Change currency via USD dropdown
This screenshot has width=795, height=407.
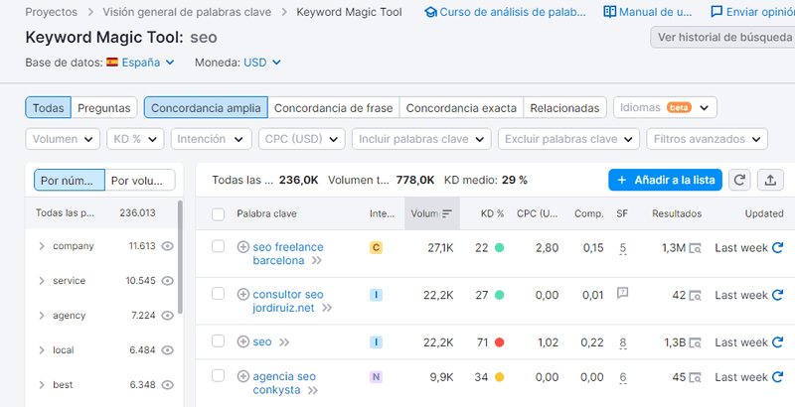pyautogui.click(x=261, y=63)
